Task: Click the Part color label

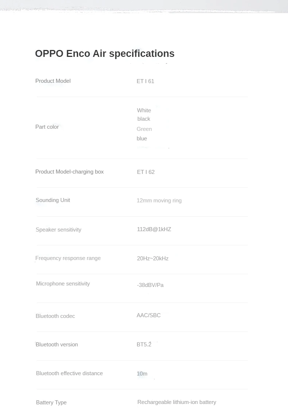Action: pos(47,127)
